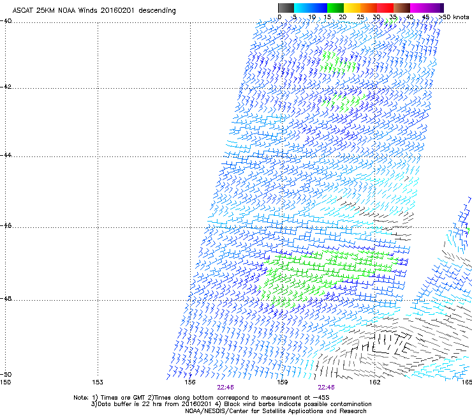
Task: Click the longitude label '156'
Action: coord(190,382)
